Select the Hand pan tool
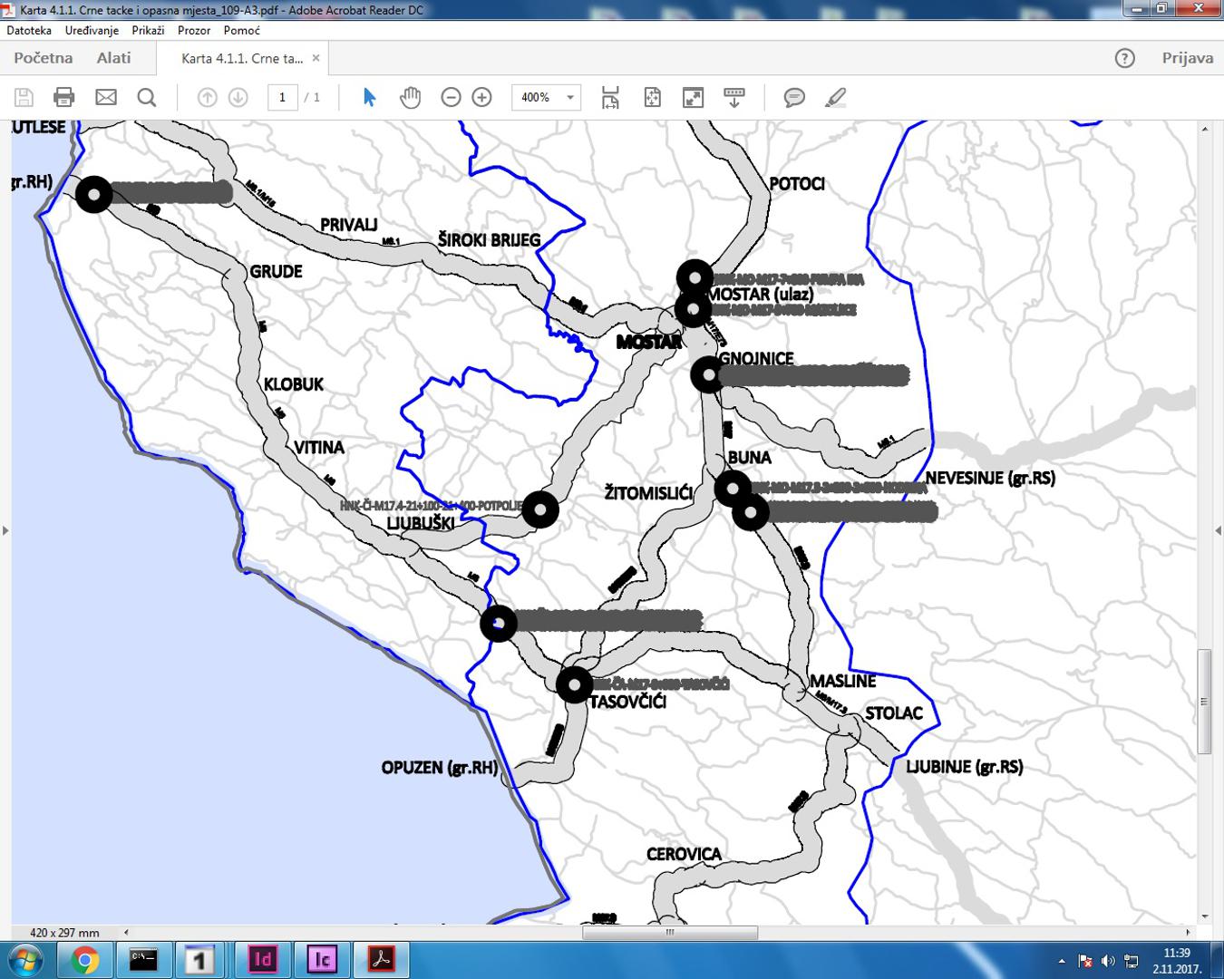1224x979 pixels. (410, 97)
